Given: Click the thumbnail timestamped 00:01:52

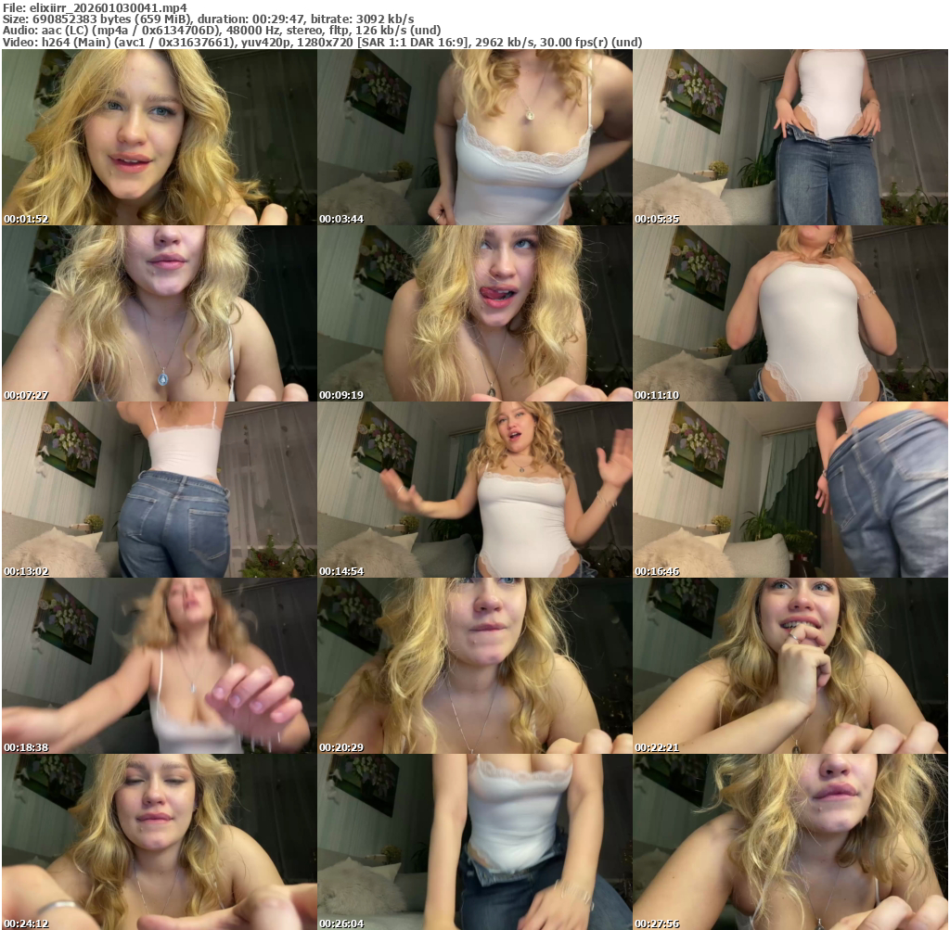Looking at the screenshot, I should (159, 136).
